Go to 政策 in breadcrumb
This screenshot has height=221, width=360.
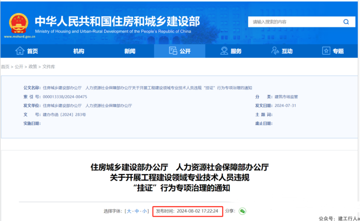pos(33,66)
